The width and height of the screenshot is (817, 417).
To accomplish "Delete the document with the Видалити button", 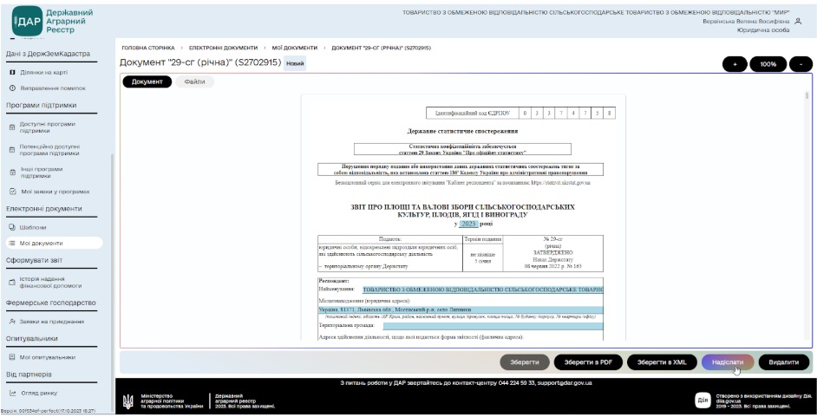I will click(x=784, y=362).
